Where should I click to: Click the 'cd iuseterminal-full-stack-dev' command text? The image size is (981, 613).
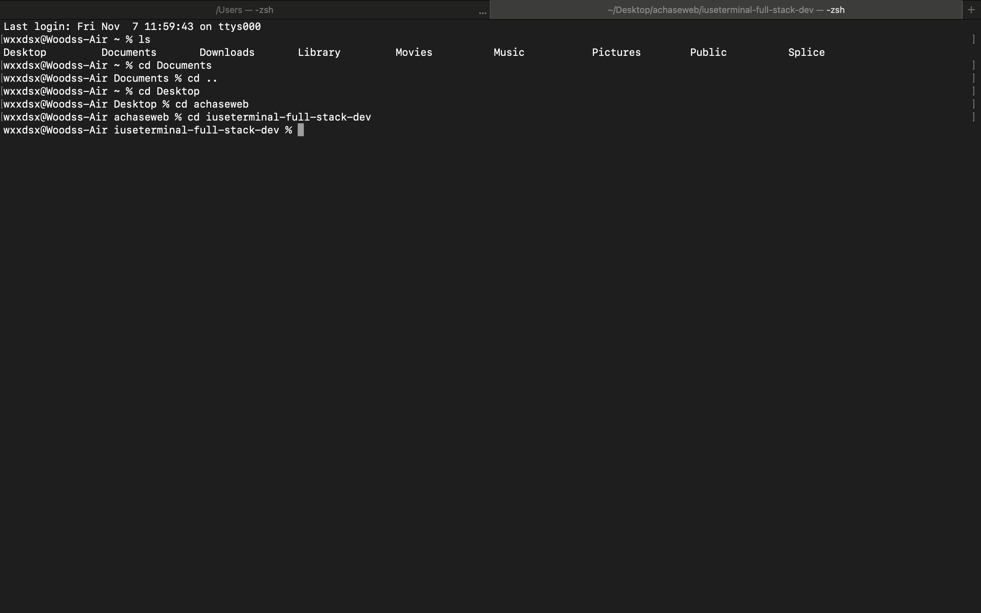tap(279, 117)
